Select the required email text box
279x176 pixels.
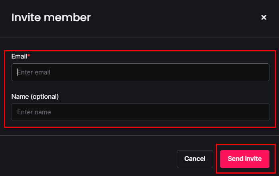click(x=140, y=72)
